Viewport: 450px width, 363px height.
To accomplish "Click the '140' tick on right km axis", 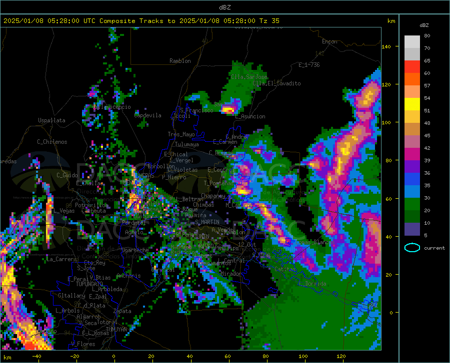I will click(386, 46).
